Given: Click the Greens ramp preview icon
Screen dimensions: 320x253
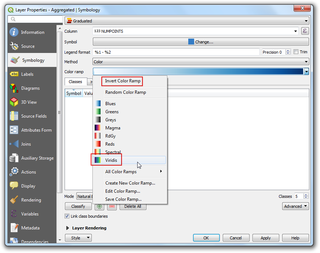Looking at the screenshot, I should [98, 111].
